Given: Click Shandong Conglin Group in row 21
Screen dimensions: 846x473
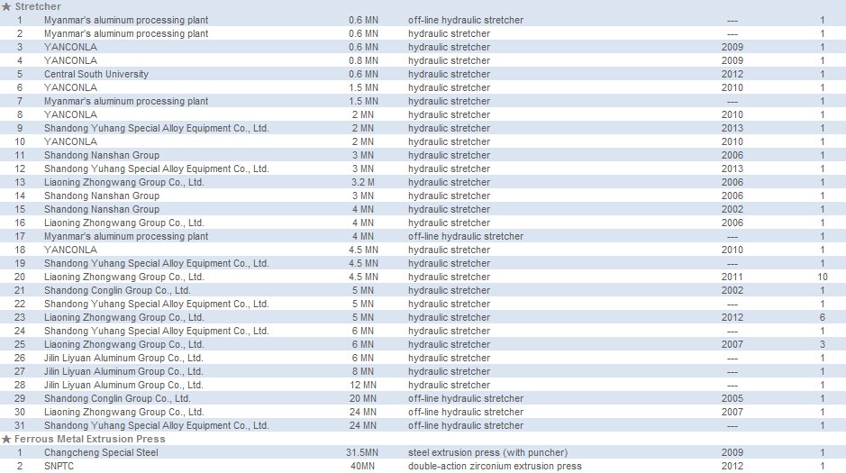Looking at the screenshot, I should point(117,290).
